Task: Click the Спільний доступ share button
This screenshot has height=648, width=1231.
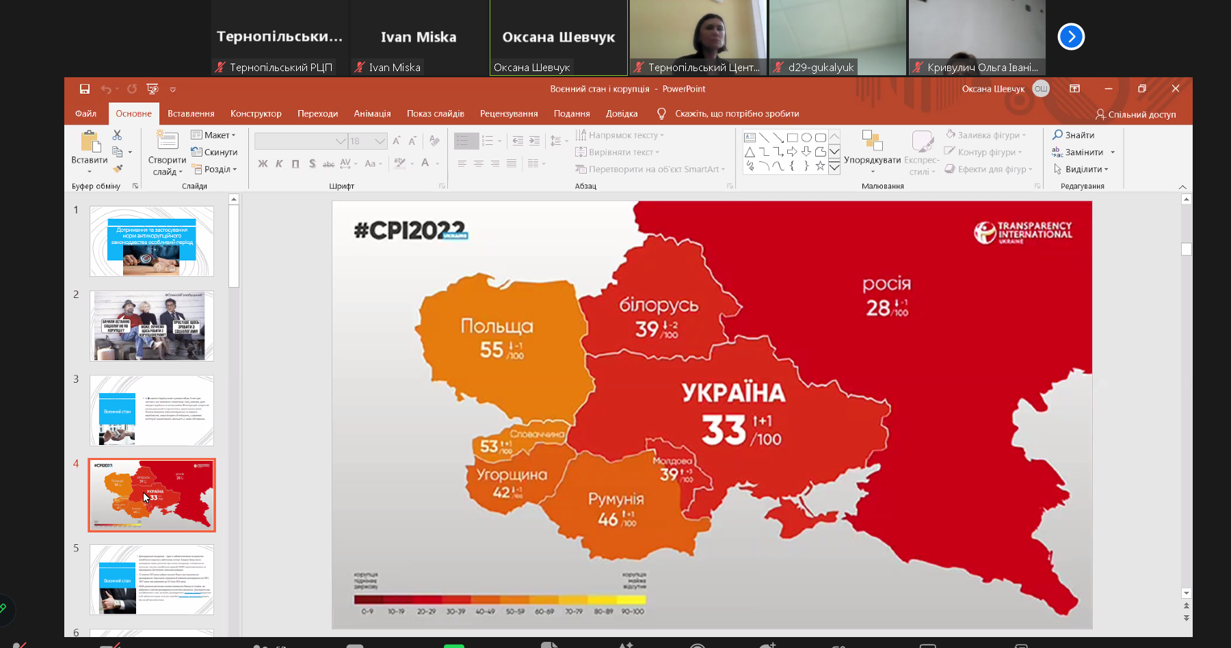Action: click(1135, 114)
